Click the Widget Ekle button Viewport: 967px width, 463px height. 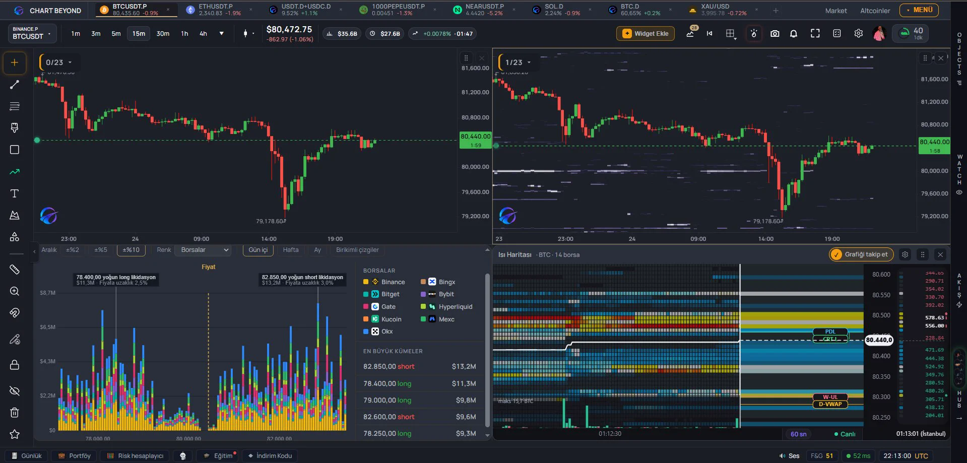[646, 34]
